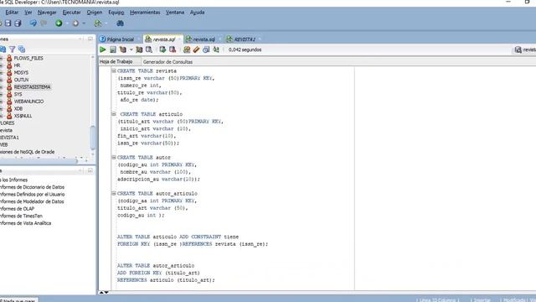This screenshot has height=302, width=536.
Task: Collapse the CREATE TABLE autor_articulo code block
Action: coord(114,193)
